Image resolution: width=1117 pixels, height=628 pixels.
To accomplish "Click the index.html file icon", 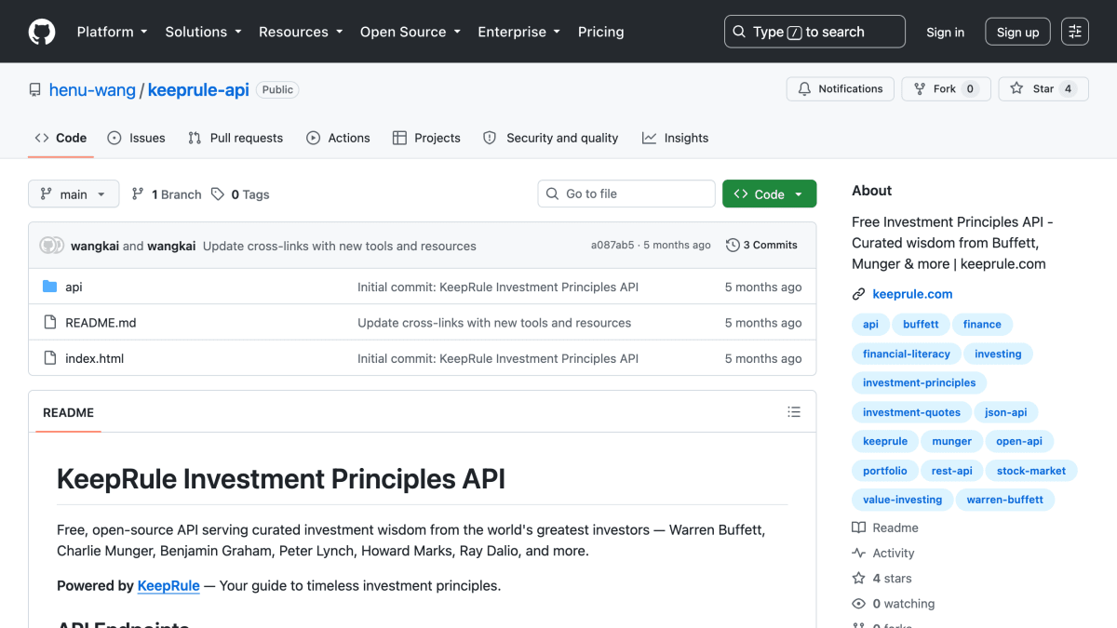I will (x=50, y=358).
